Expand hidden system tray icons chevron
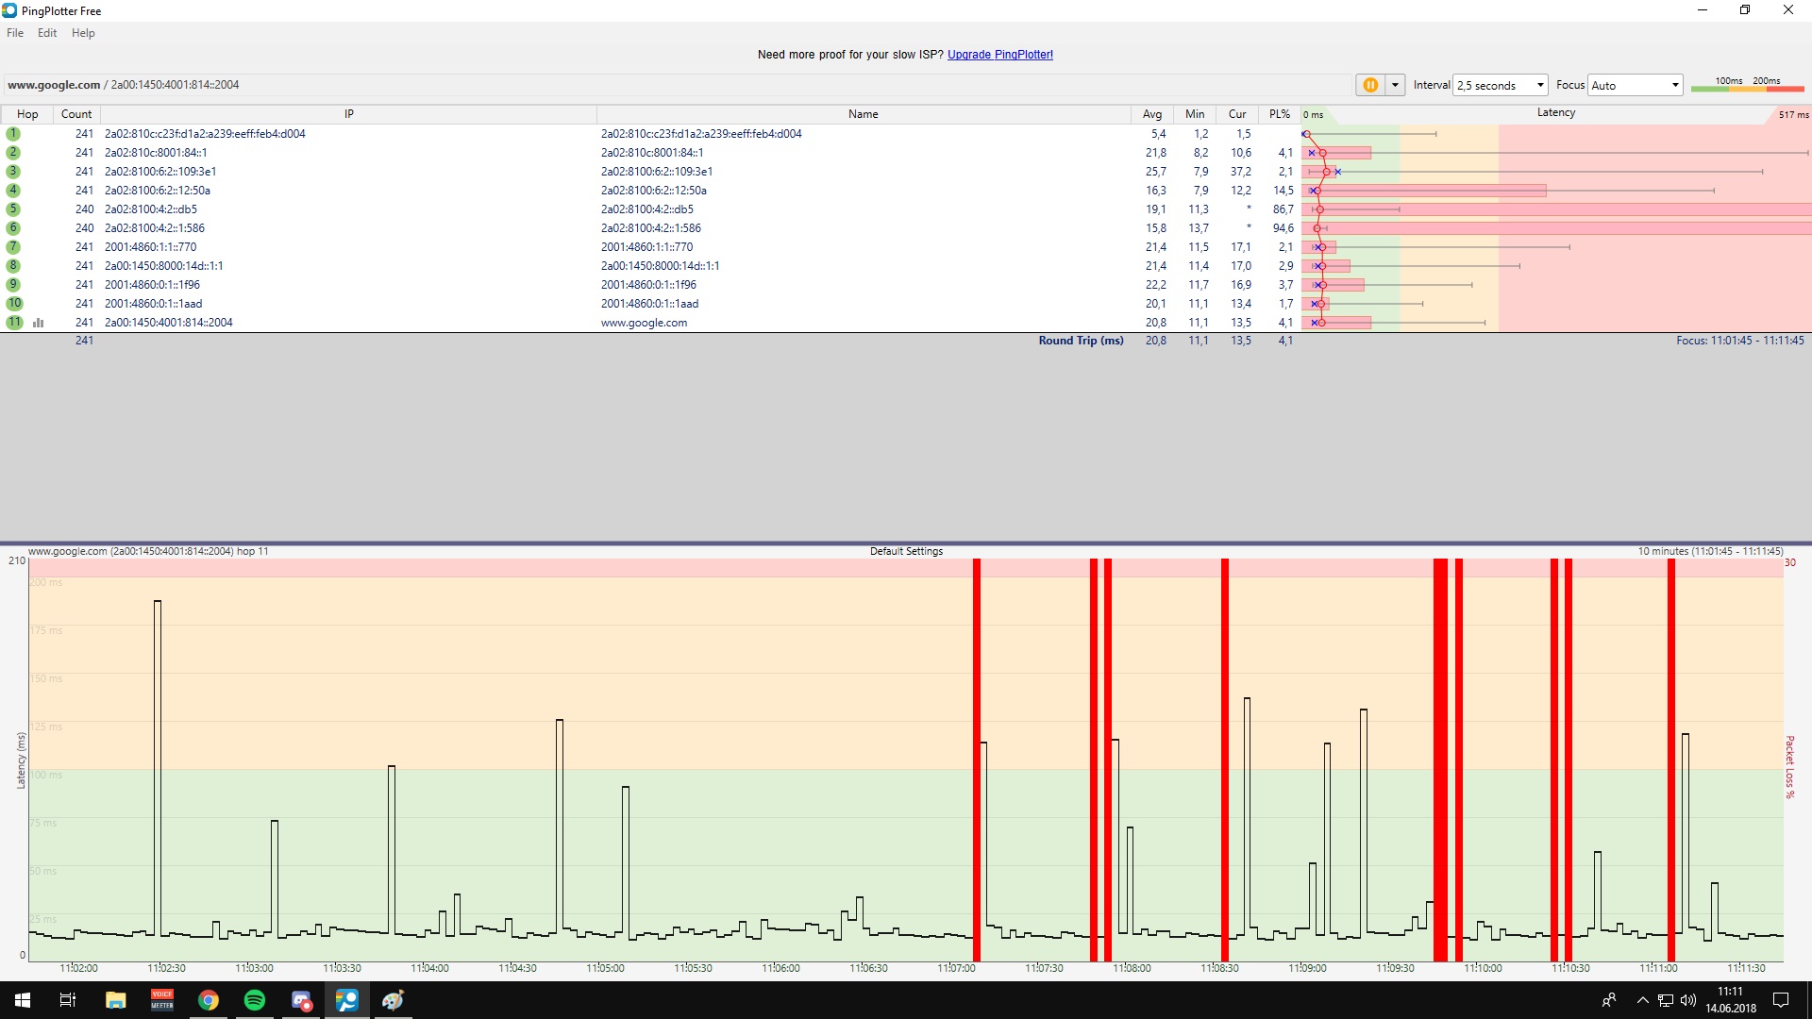The image size is (1812, 1019). pyautogui.click(x=1643, y=1000)
